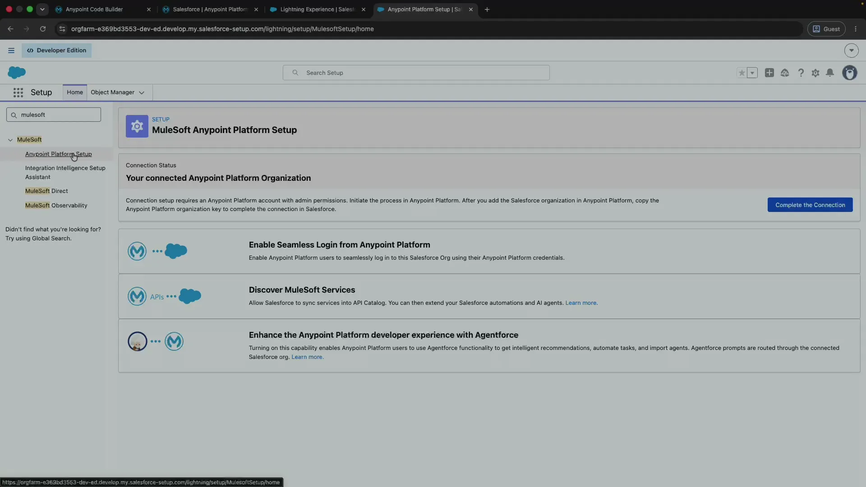This screenshot has width=866, height=487.
Task: Close the Lightning Experience tab
Action: (364, 9)
